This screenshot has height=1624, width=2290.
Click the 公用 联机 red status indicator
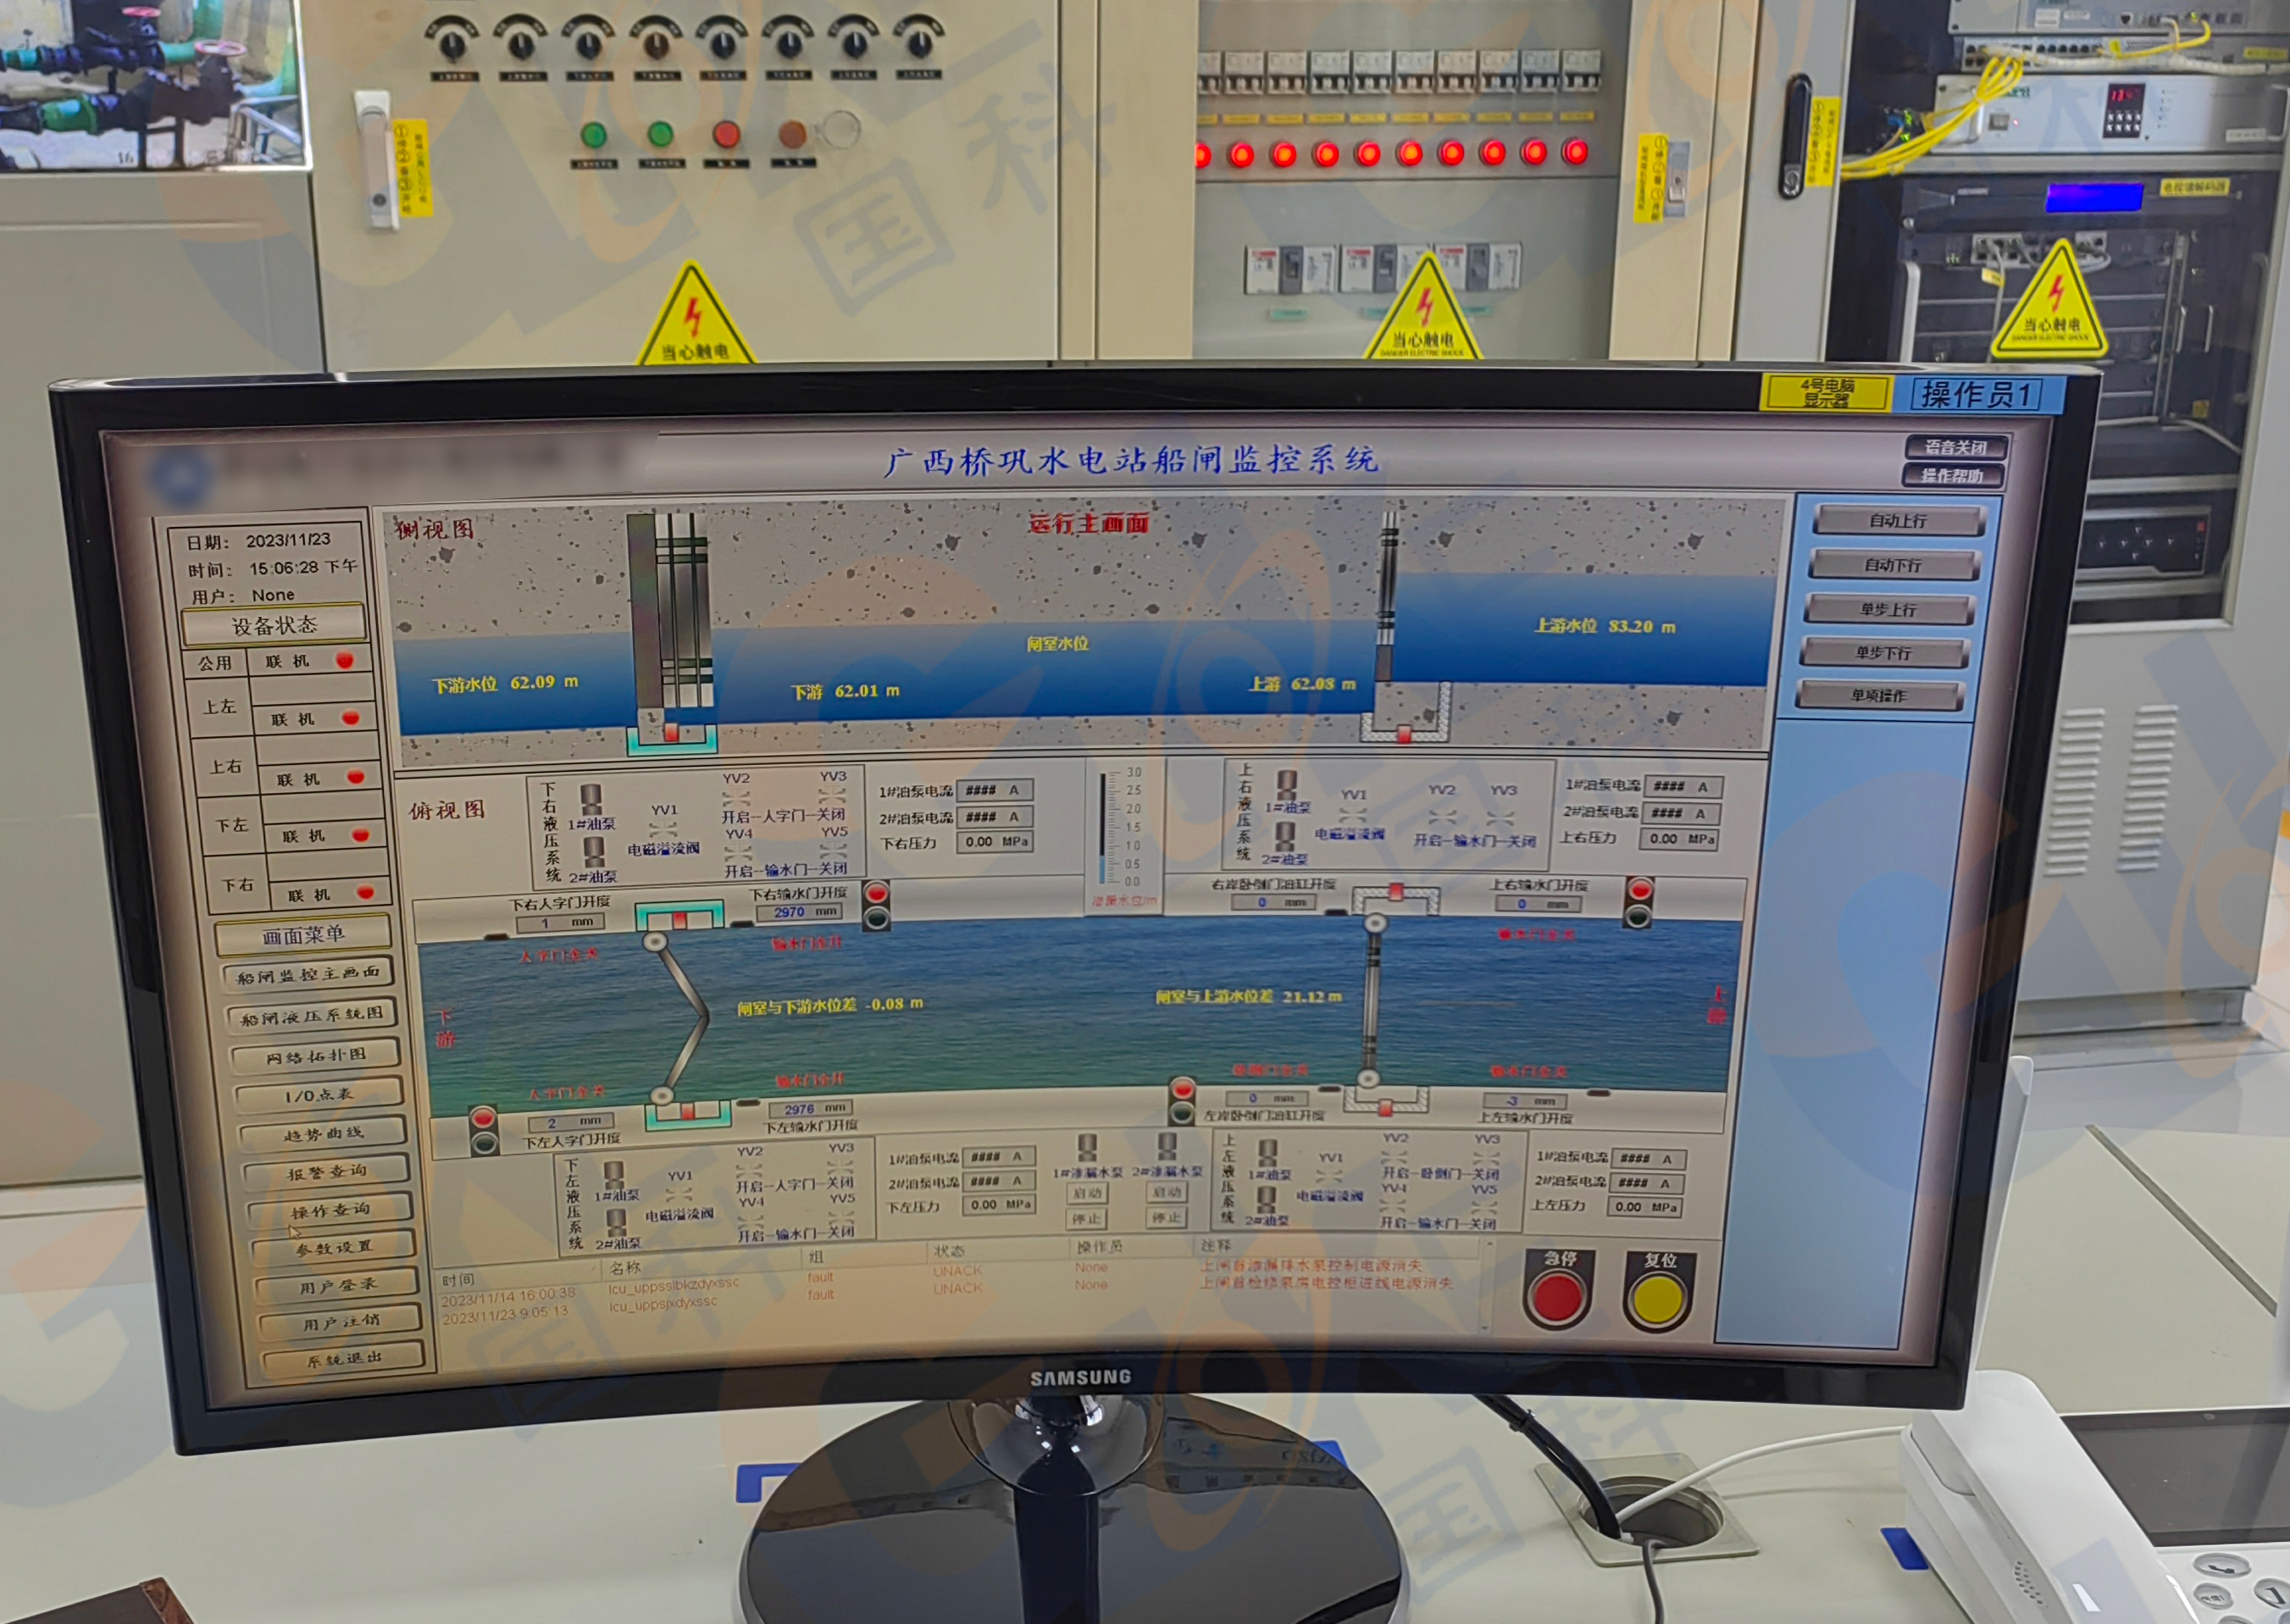pos(345,660)
